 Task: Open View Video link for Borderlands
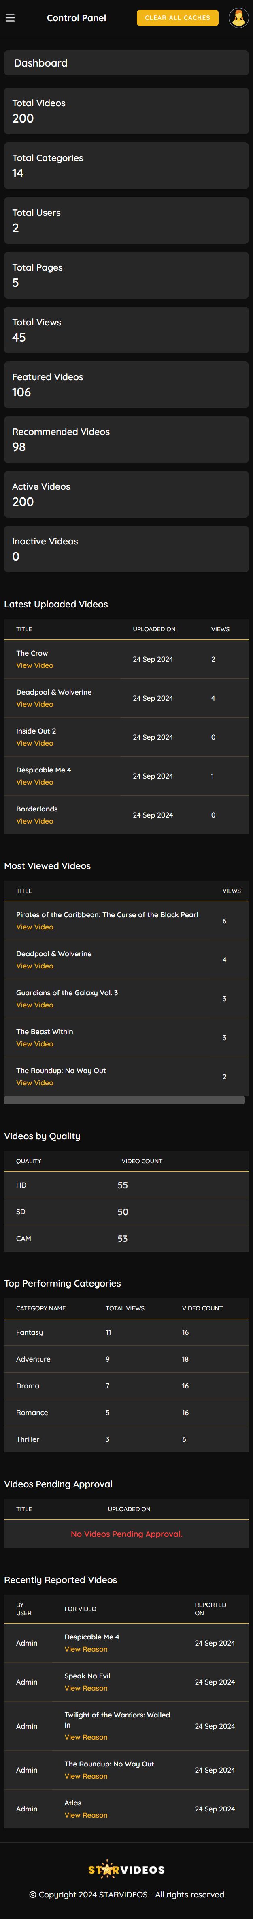click(x=35, y=821)
